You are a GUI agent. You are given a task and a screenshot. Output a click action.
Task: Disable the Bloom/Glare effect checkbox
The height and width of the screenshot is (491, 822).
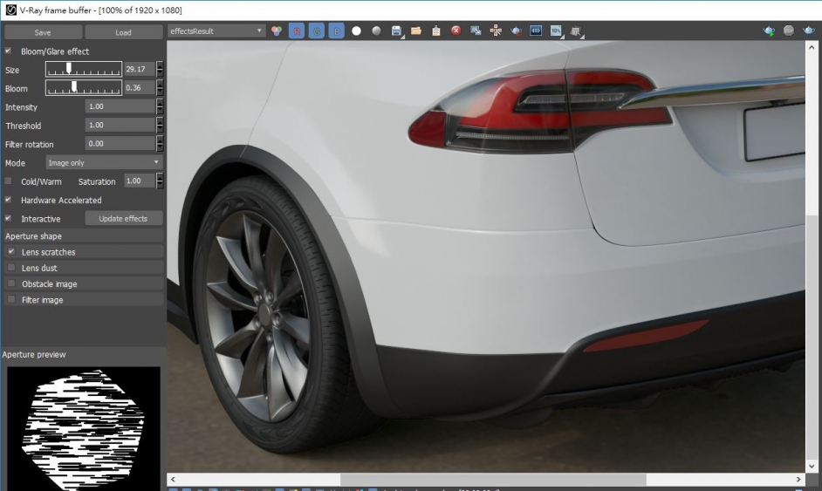point(9,51)
